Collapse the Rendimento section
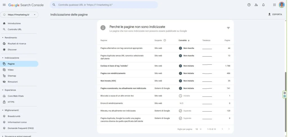This screenshot has width=288, height=137. pyautogui.click(x=3, y=38)
